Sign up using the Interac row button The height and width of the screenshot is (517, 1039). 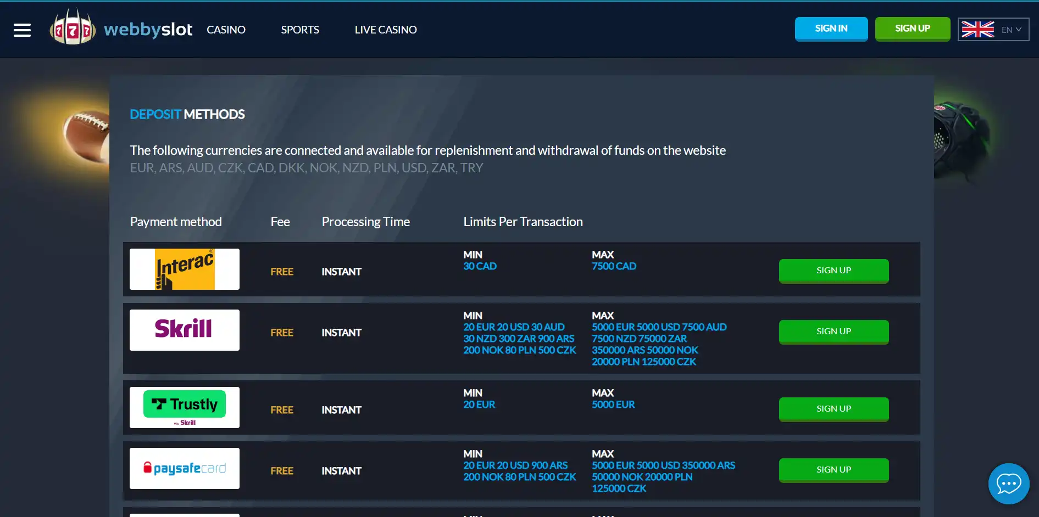pyautogui.click(x=834, y=271)
